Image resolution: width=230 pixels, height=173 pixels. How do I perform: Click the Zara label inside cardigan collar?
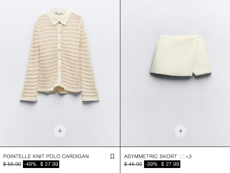tap(59, 13)
